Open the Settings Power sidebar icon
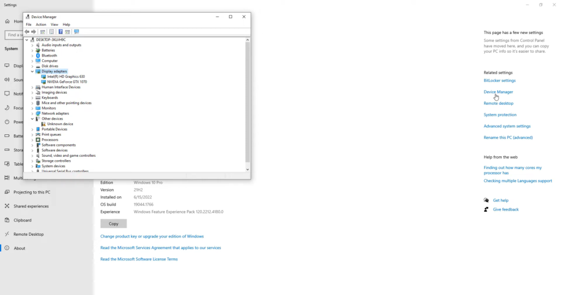The height and width of the screenshot is (295, 561). (x=7, y=122)
